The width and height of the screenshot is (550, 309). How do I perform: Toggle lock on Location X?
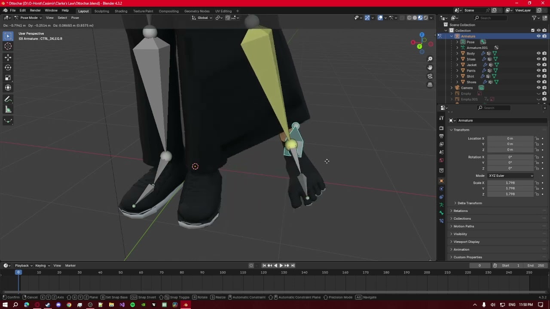click(537, 139)
